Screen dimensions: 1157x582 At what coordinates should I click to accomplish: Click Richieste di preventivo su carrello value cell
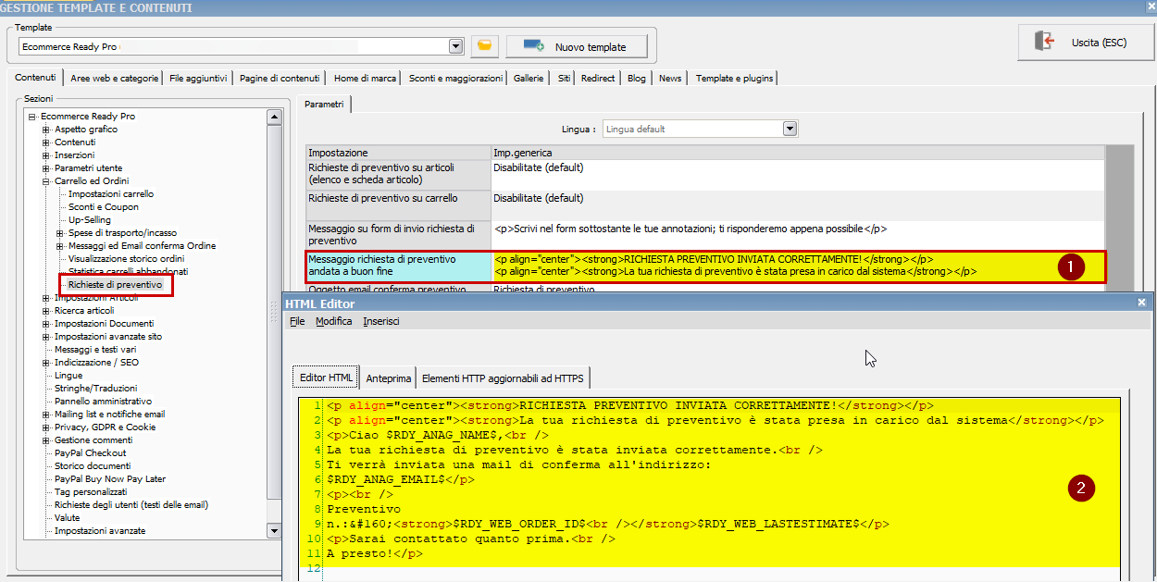click(798, 205)
